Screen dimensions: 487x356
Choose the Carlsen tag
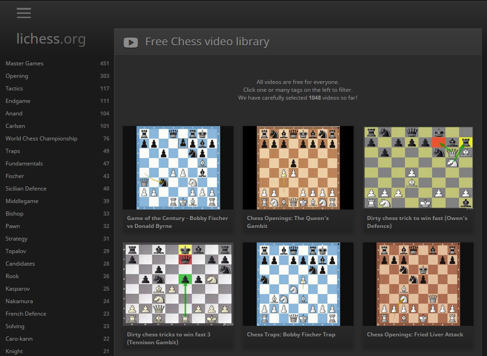click(x=57, y=126)
